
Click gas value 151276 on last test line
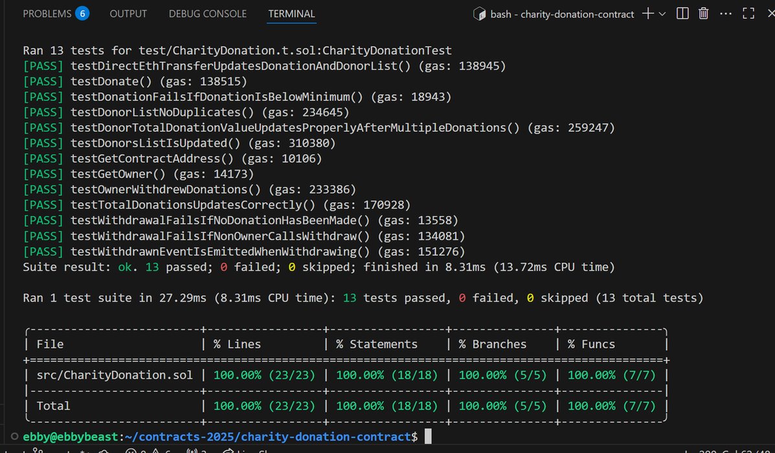(x=438, y=252)
